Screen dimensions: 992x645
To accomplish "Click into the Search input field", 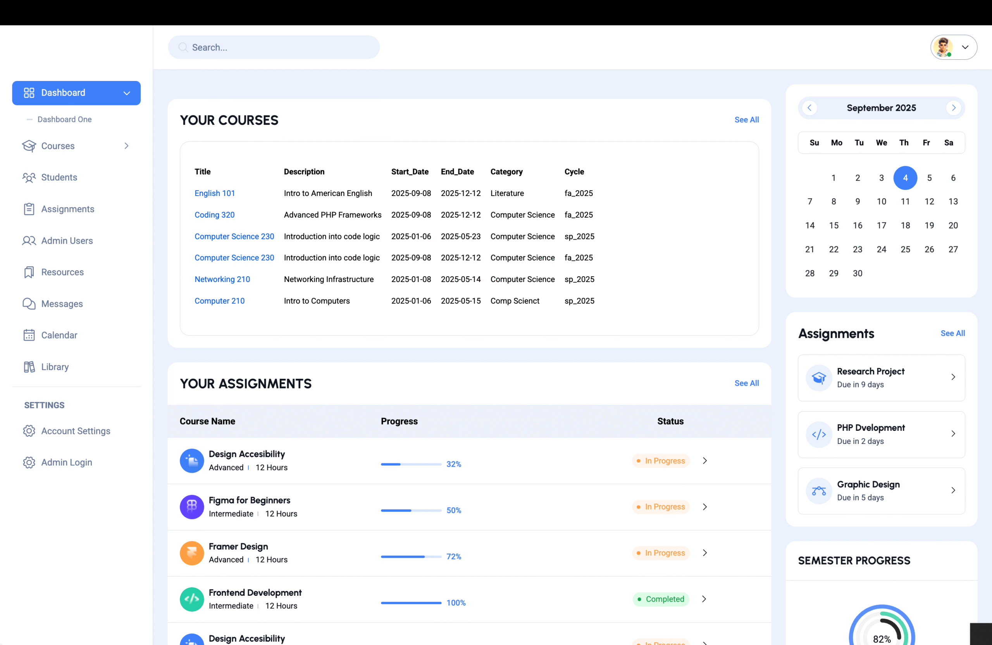I will coord(274,48).
